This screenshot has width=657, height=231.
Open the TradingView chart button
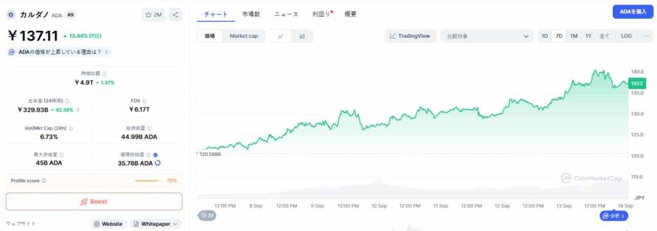[410, 37]
